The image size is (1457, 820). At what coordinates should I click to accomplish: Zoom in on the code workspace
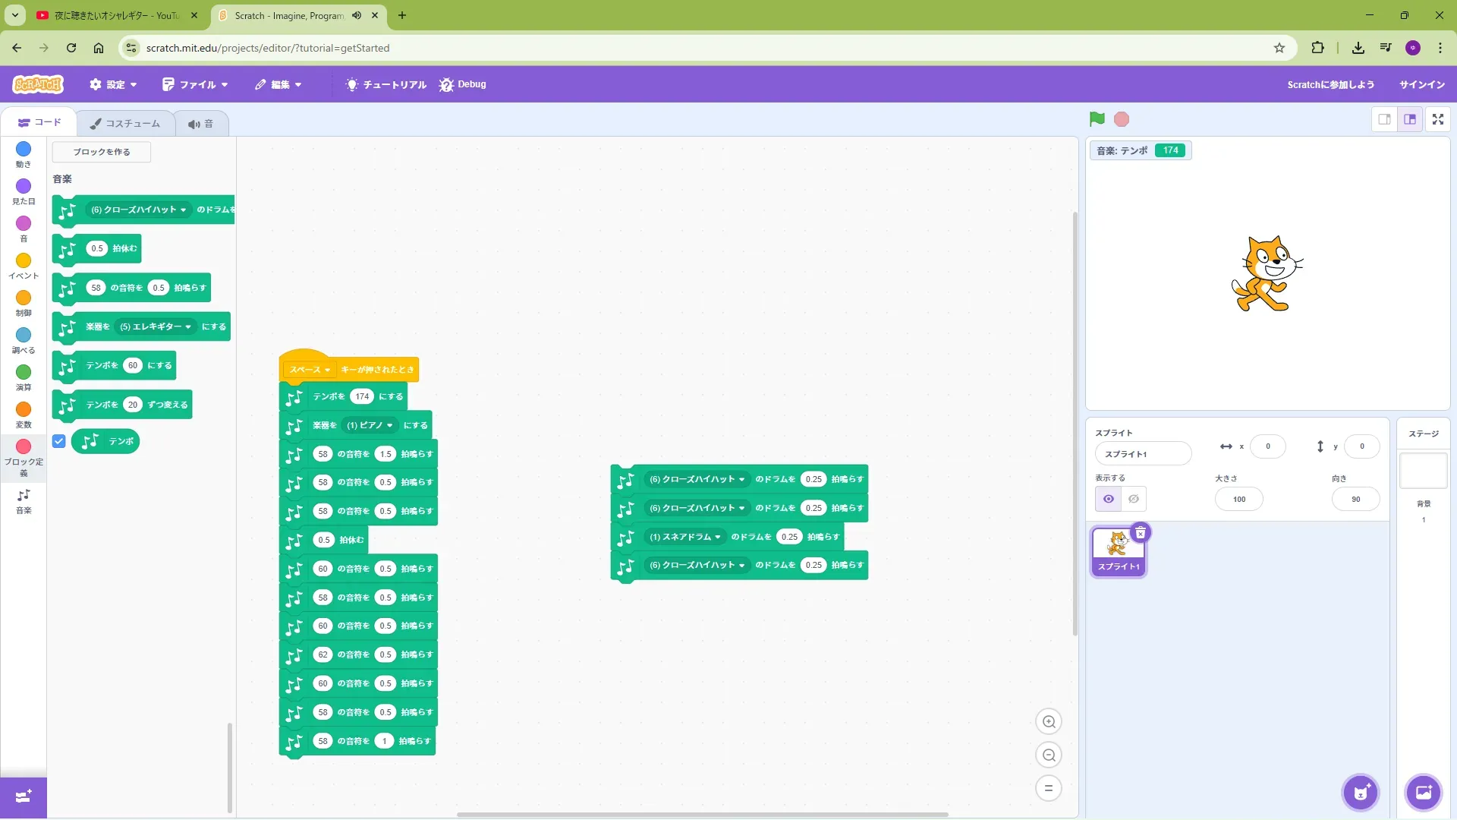[x=1049, y=722]
